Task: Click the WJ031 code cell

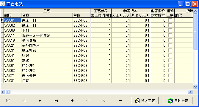Action: point(12,50)
